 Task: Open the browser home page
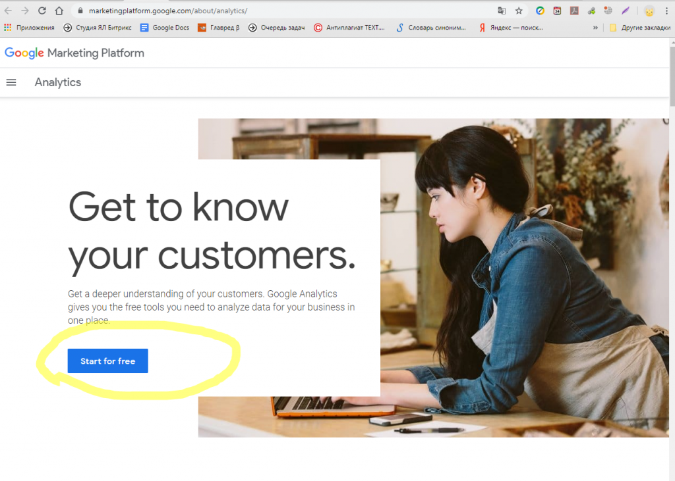pos(59,11)
